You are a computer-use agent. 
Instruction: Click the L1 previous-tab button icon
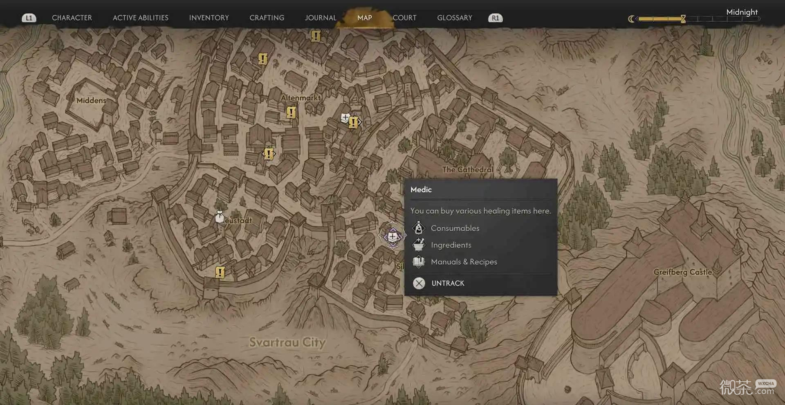point(29,18)
